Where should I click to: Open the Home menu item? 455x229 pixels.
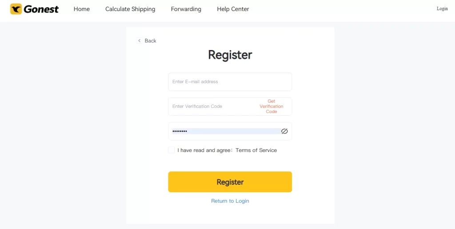tap(82, 9)
